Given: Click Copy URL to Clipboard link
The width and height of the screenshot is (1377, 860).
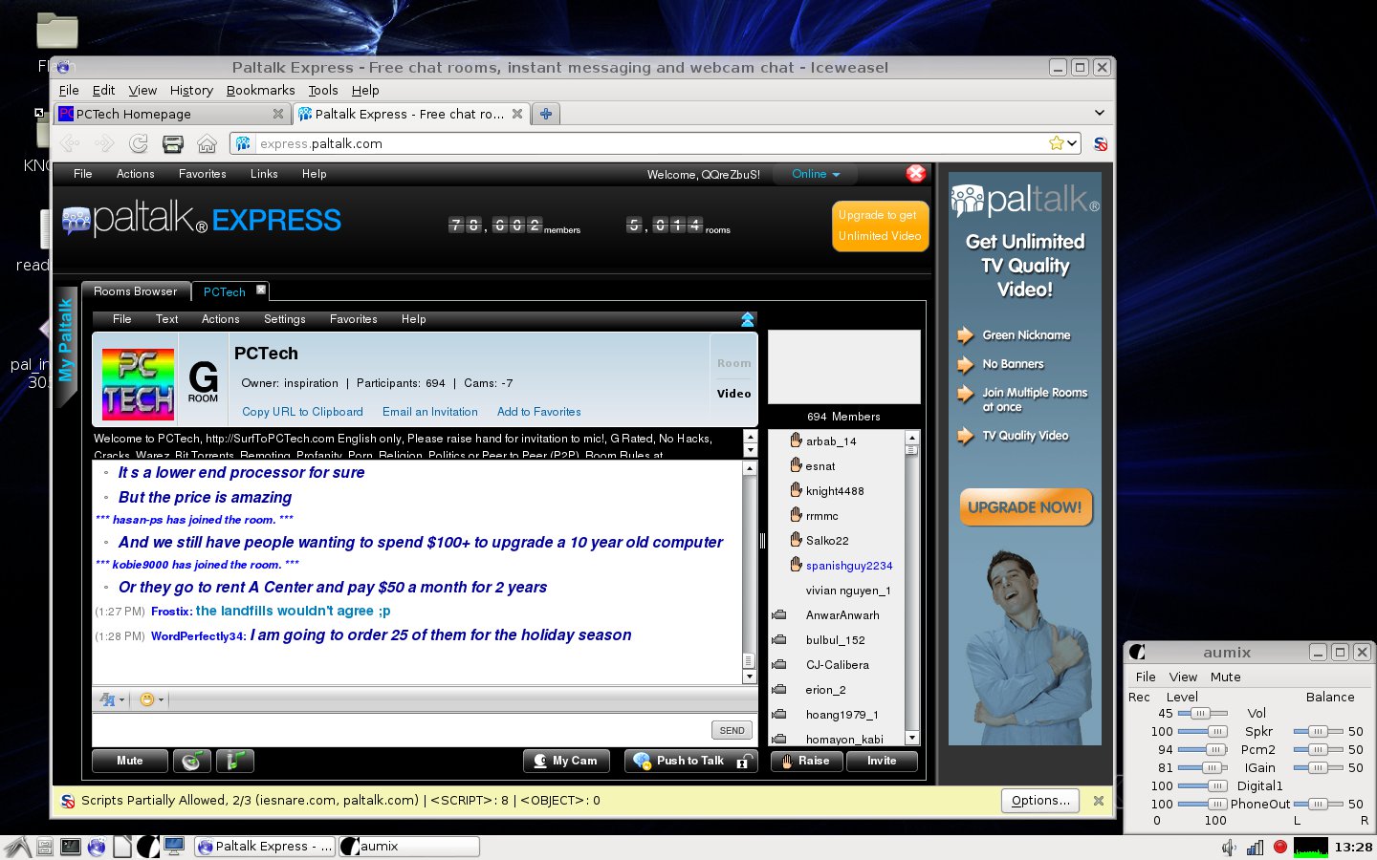Looking at the screenshot, I should pos(302,412).
